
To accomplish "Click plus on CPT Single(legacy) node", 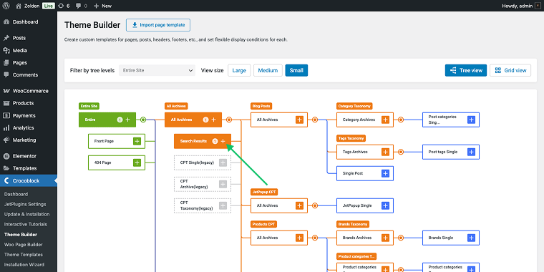I will 223,162.
